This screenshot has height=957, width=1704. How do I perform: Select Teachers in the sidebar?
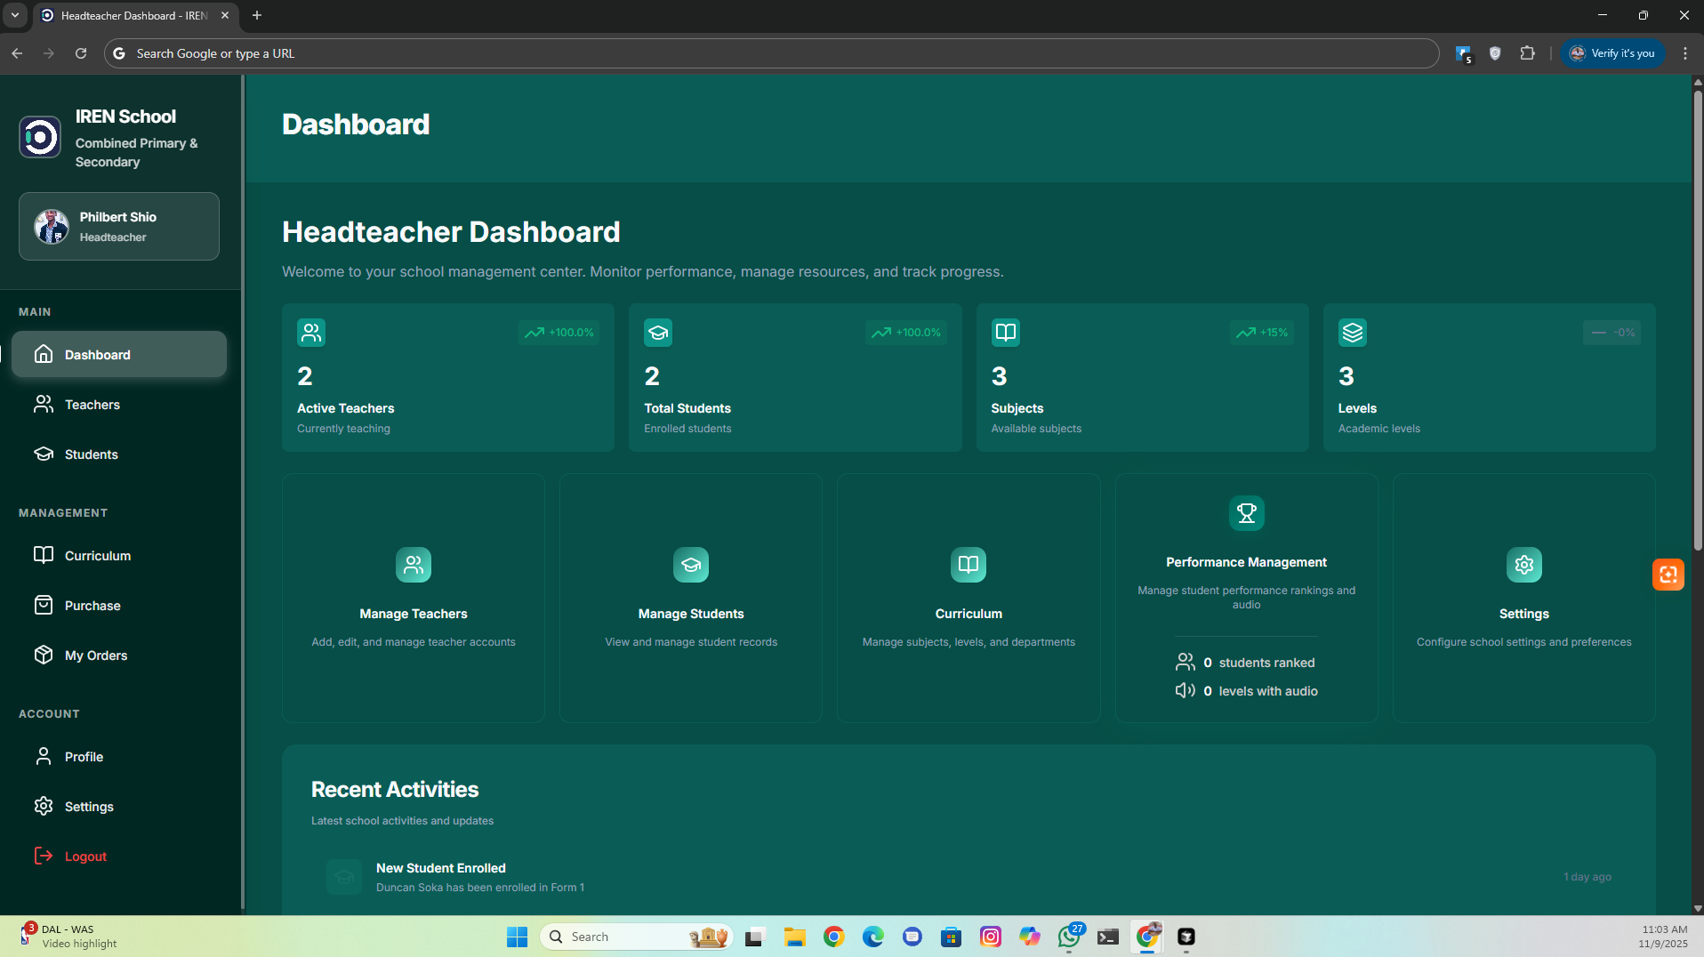point(92,404)
